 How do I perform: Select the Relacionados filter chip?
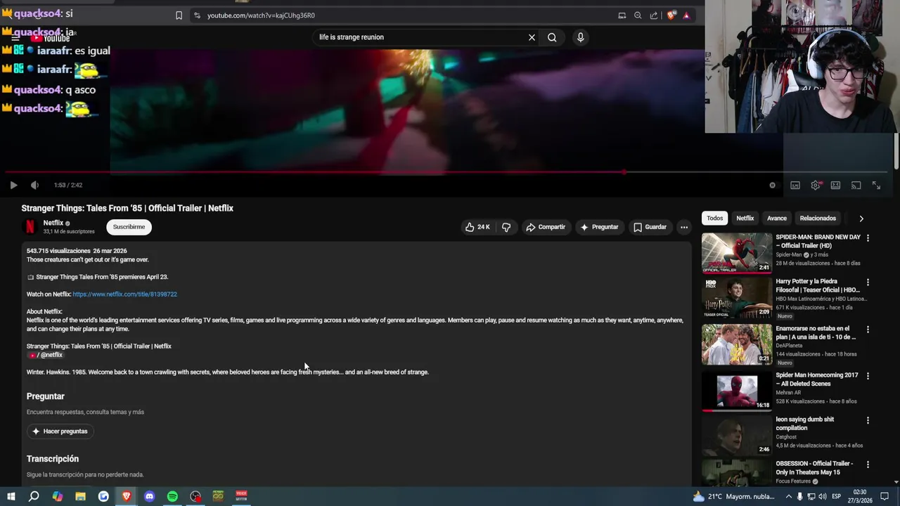(x=818, y=218)
